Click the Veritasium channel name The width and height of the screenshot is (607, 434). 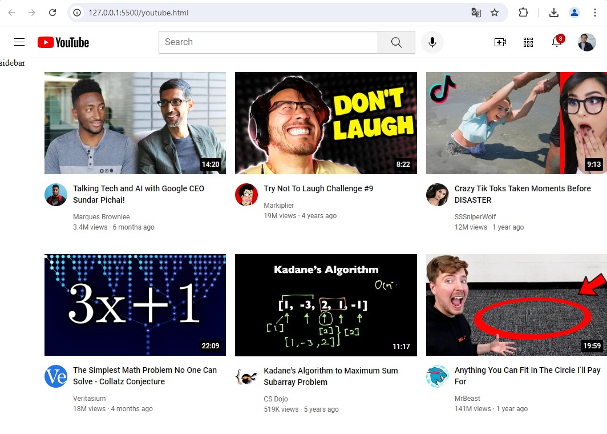pyautogui.click(x=90, y=399)
